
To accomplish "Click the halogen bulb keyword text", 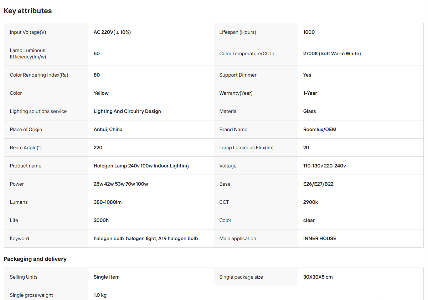I will tap(146, 238).
